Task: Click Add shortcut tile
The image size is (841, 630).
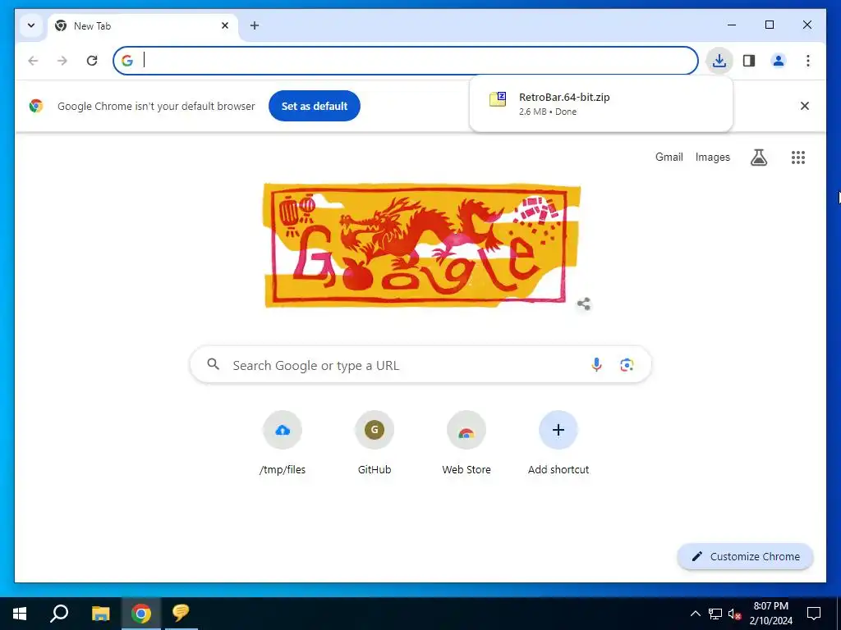Action: (558, 445)
